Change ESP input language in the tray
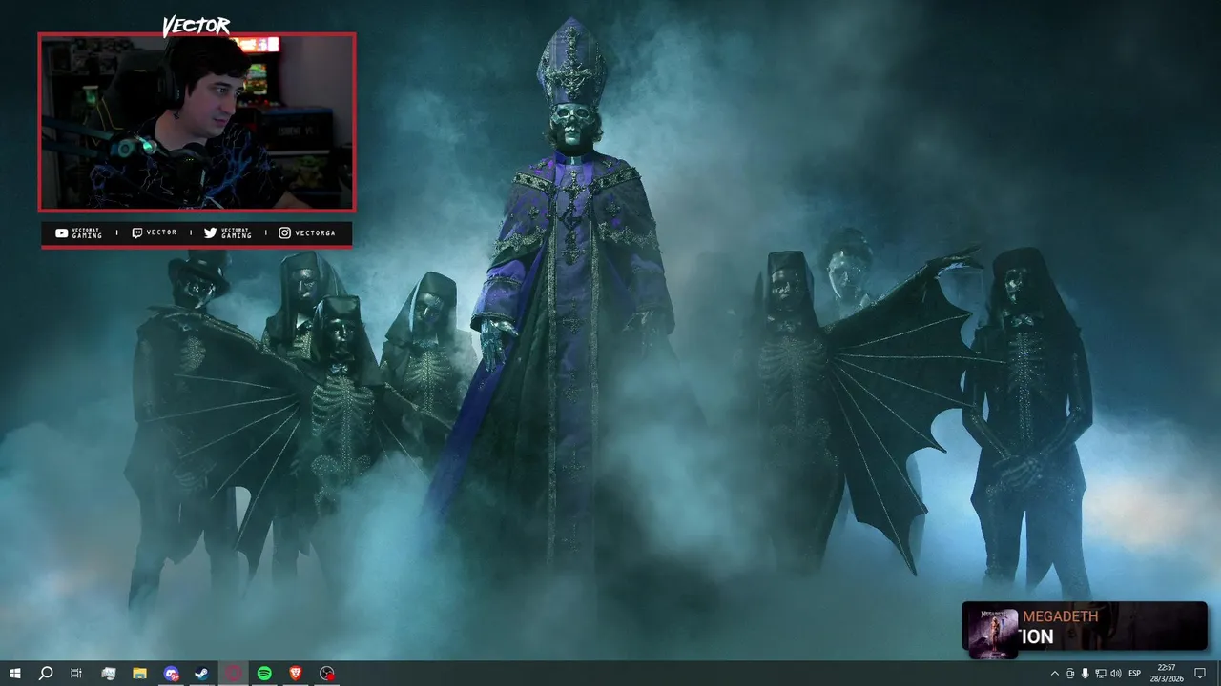Screen dimensions: 1221x686 click(x=1135, y=674)
